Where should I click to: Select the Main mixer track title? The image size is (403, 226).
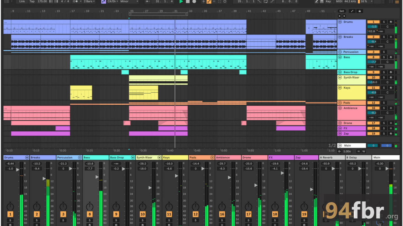click(386, 157)
